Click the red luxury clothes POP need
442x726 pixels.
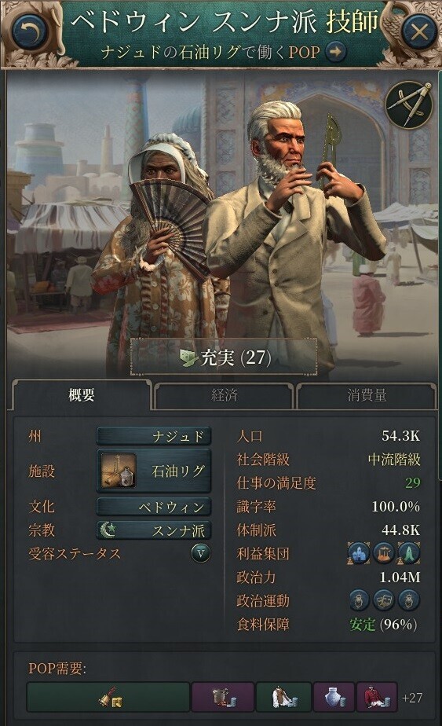pos(376,697)
